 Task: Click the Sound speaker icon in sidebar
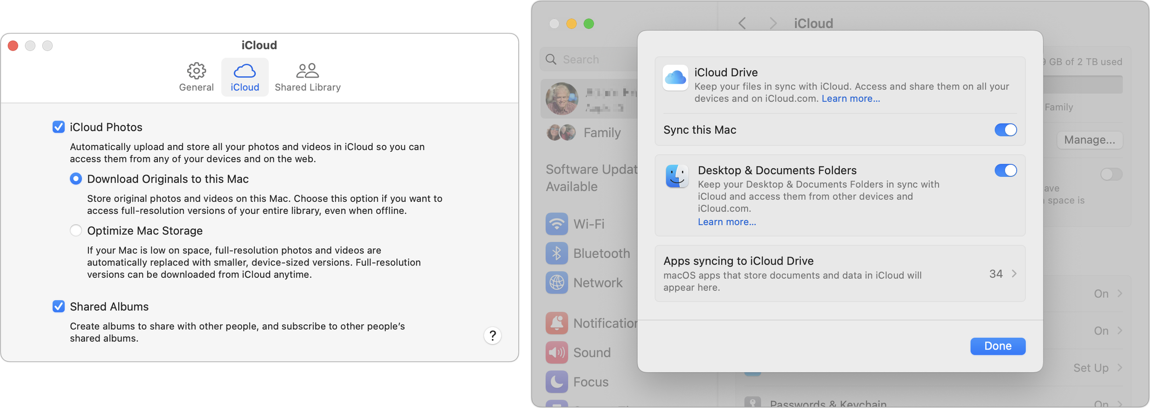coord(557,353)
